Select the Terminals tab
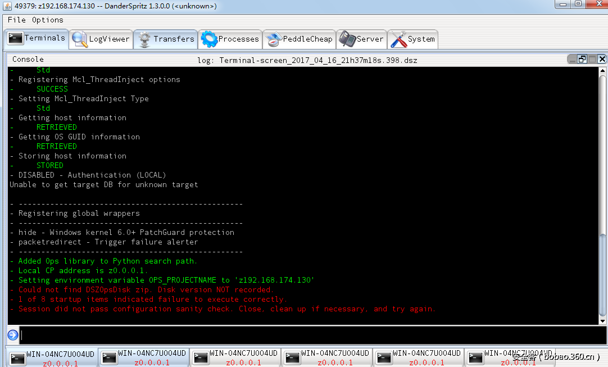608x367 pixels. click(37, 39)
